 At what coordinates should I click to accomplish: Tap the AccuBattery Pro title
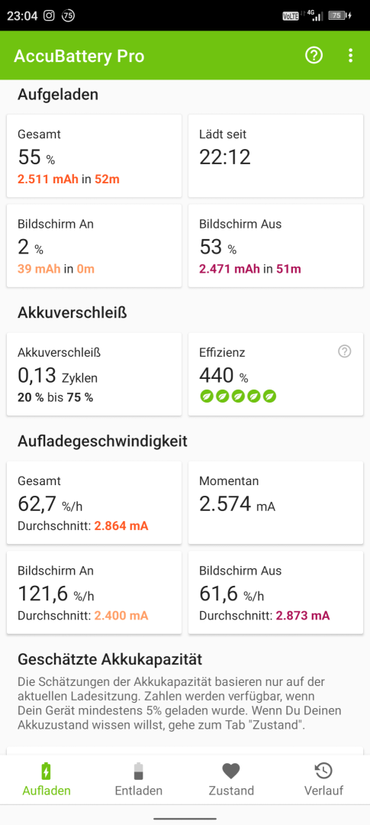click(79, 56)
